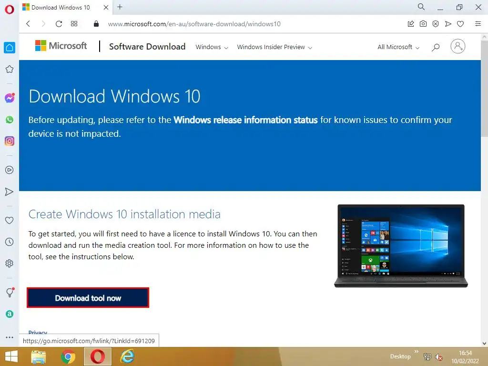This screenshot has width=488, height=366.
Task: Open the sidebar Home icon
Action: (10, 48)
